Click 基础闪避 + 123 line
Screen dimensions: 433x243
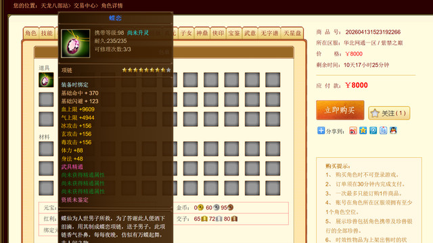coord(80,101)
